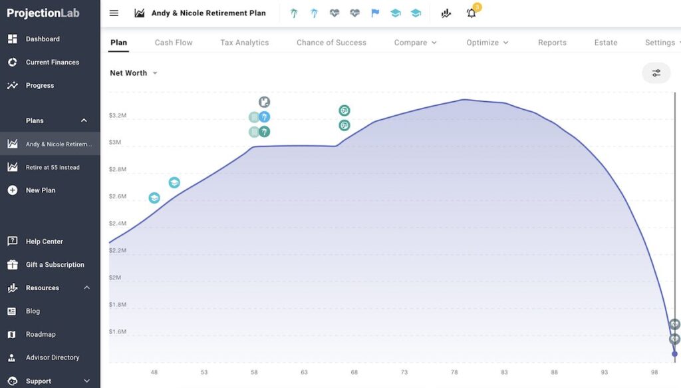
Task: Click the Roadmap map icon
Action: click(12, 334)
